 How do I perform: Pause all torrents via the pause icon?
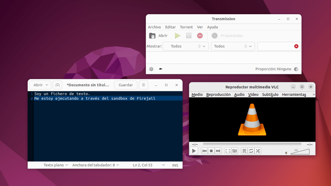(188, 36)
